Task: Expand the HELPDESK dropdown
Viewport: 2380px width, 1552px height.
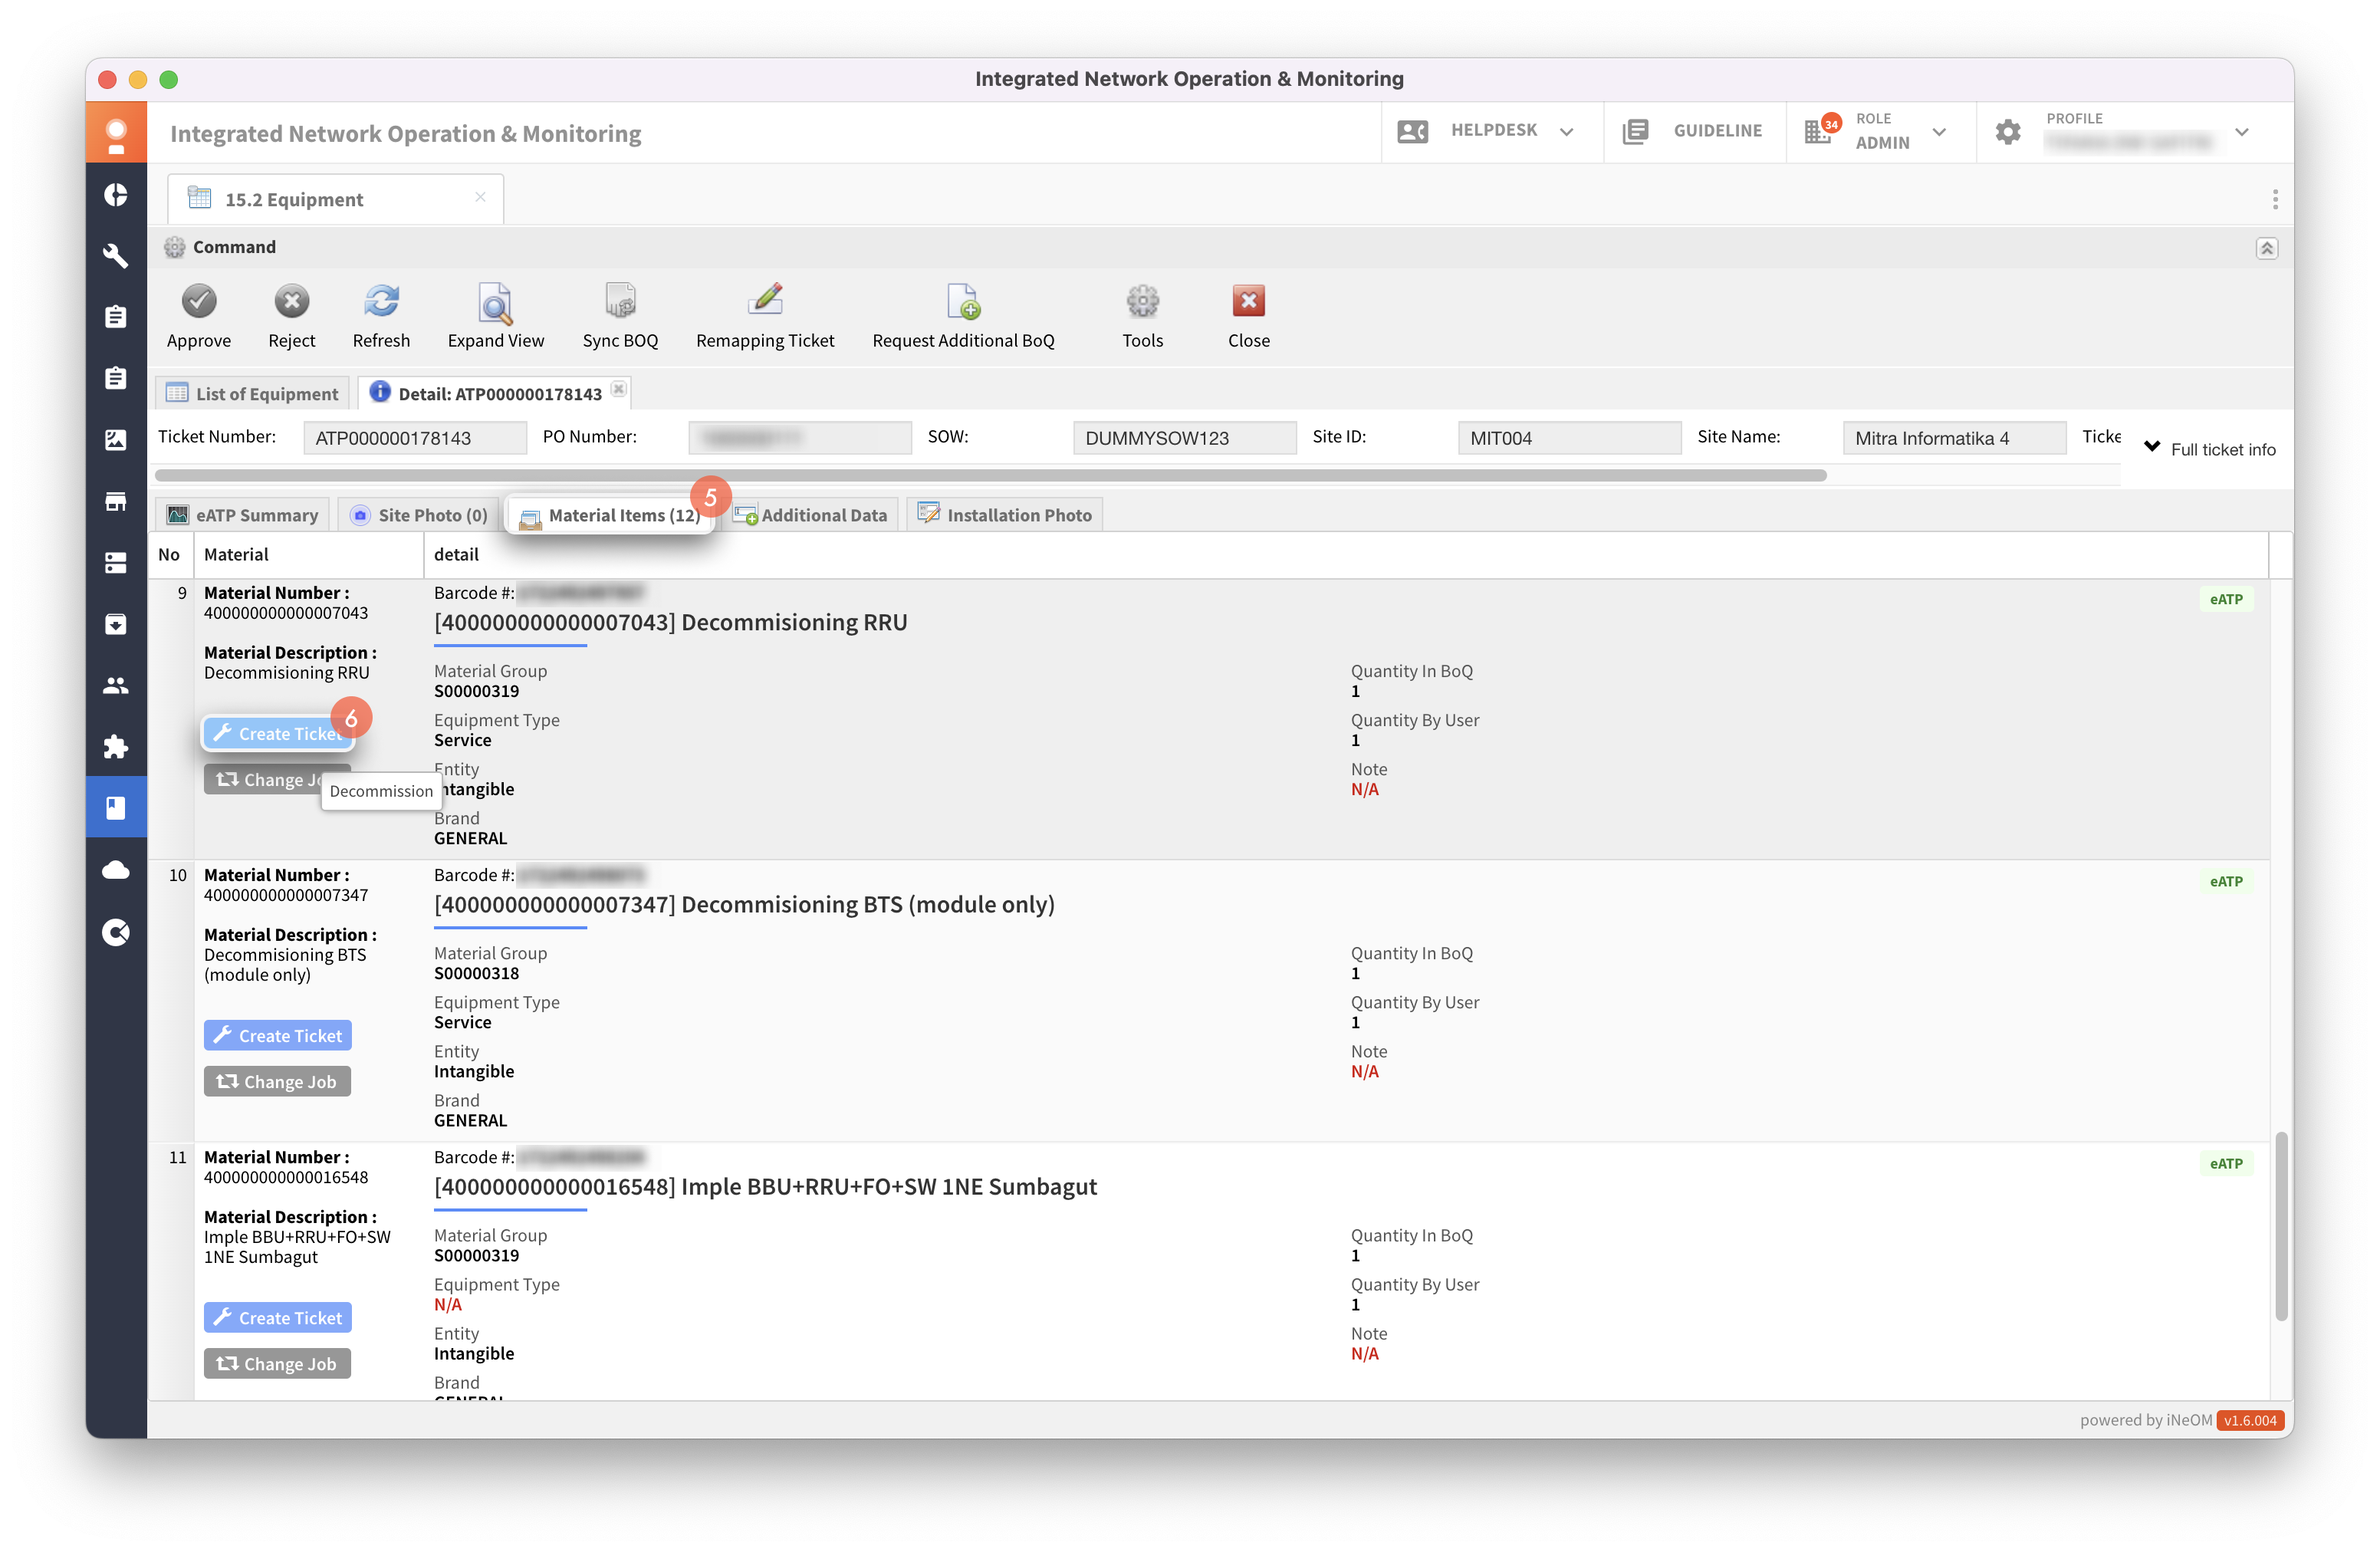Action: point(1566,131)
